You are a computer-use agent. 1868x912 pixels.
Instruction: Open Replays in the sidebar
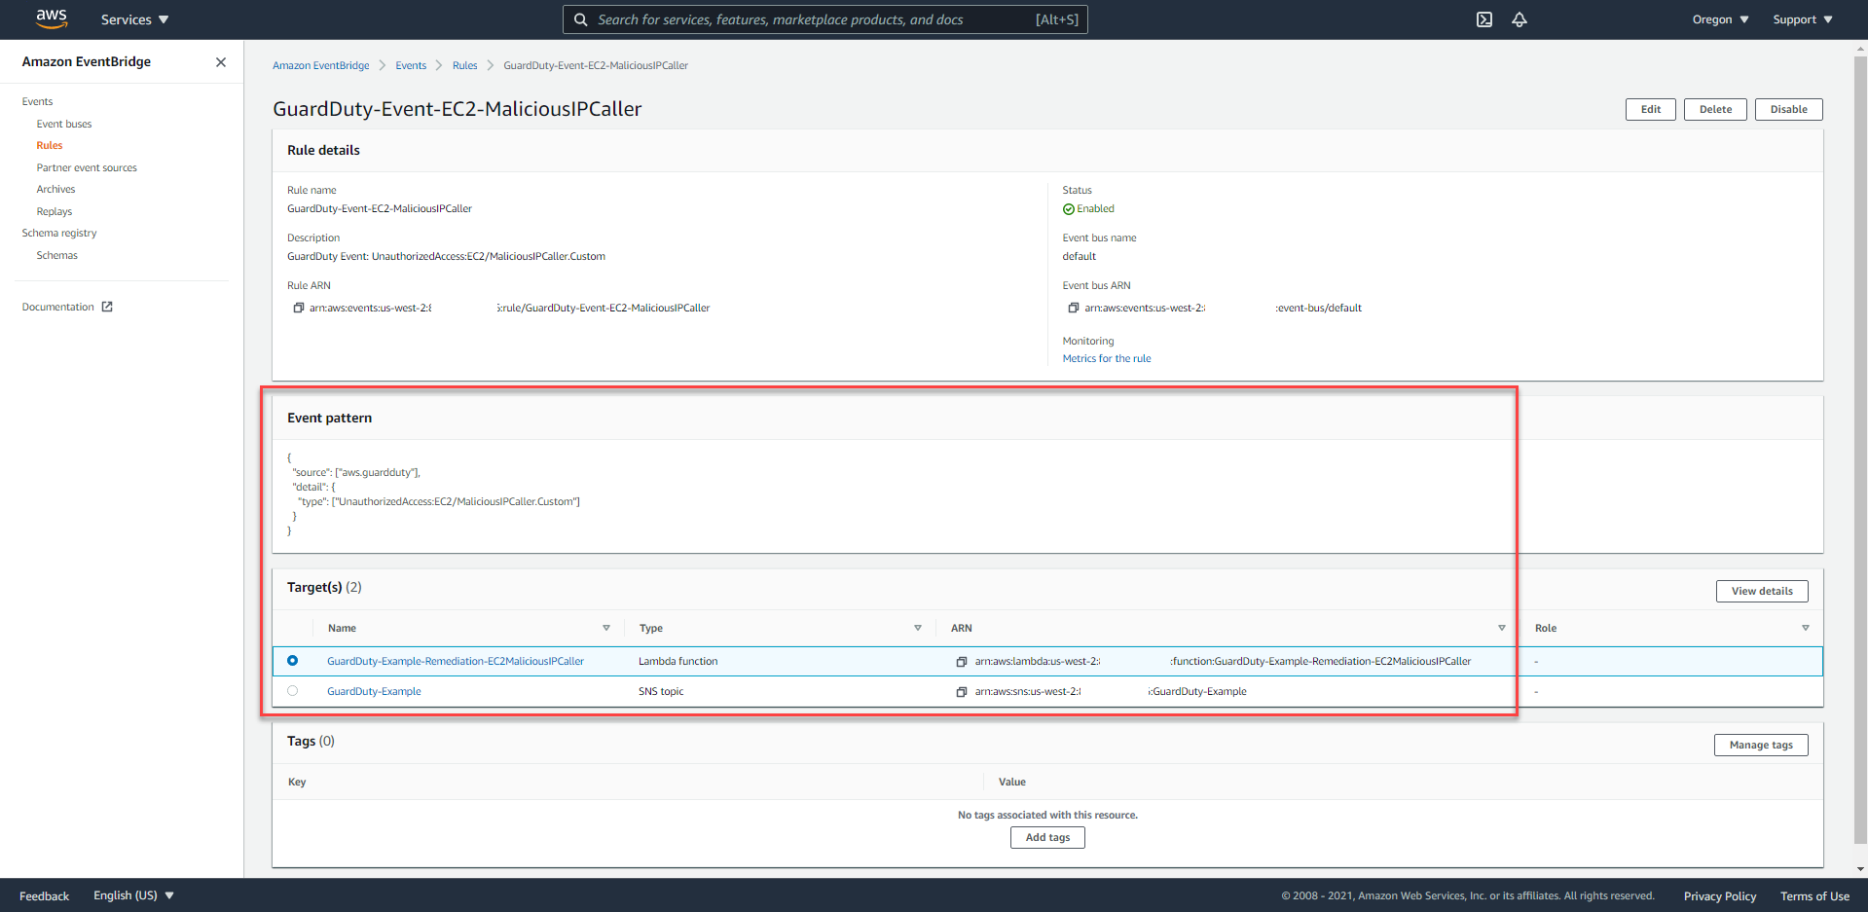point(55,211)
